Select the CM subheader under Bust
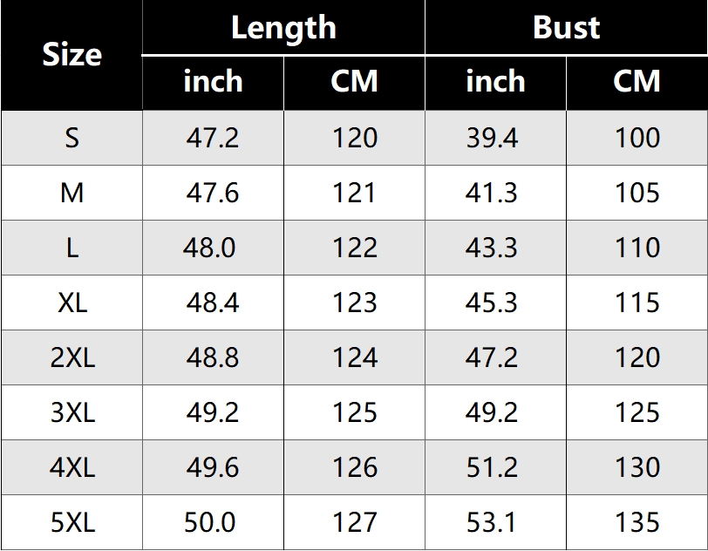708x551 pixels. [x=637, y=82]
